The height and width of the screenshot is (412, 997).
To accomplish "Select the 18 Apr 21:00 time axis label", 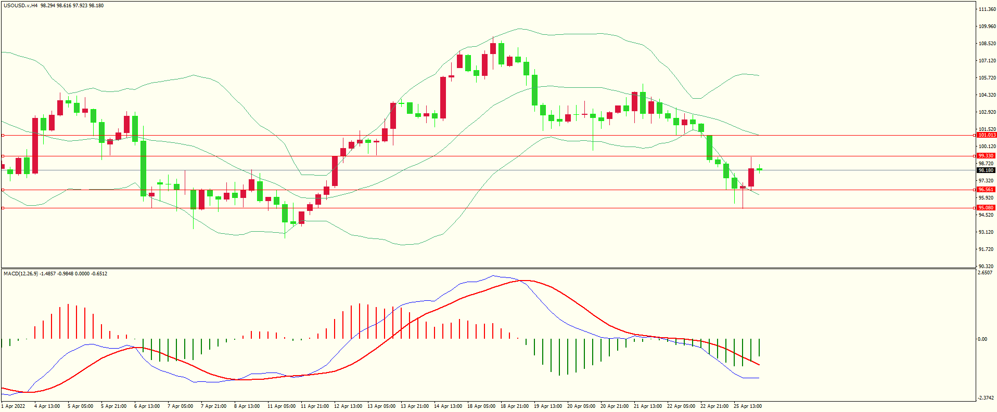I will click(515, 406).
